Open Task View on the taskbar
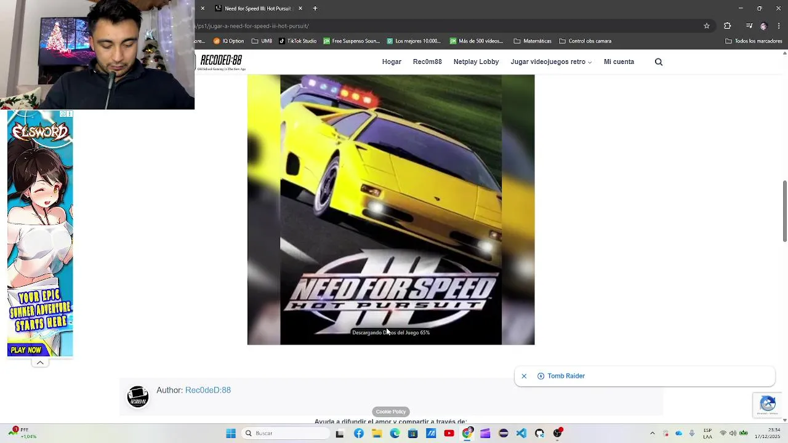 [x=339, y=433]
